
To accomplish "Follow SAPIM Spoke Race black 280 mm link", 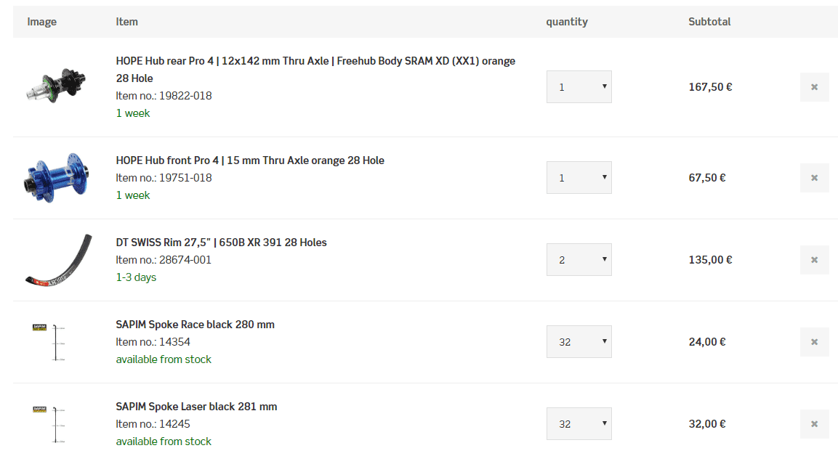I will [195, 325].
